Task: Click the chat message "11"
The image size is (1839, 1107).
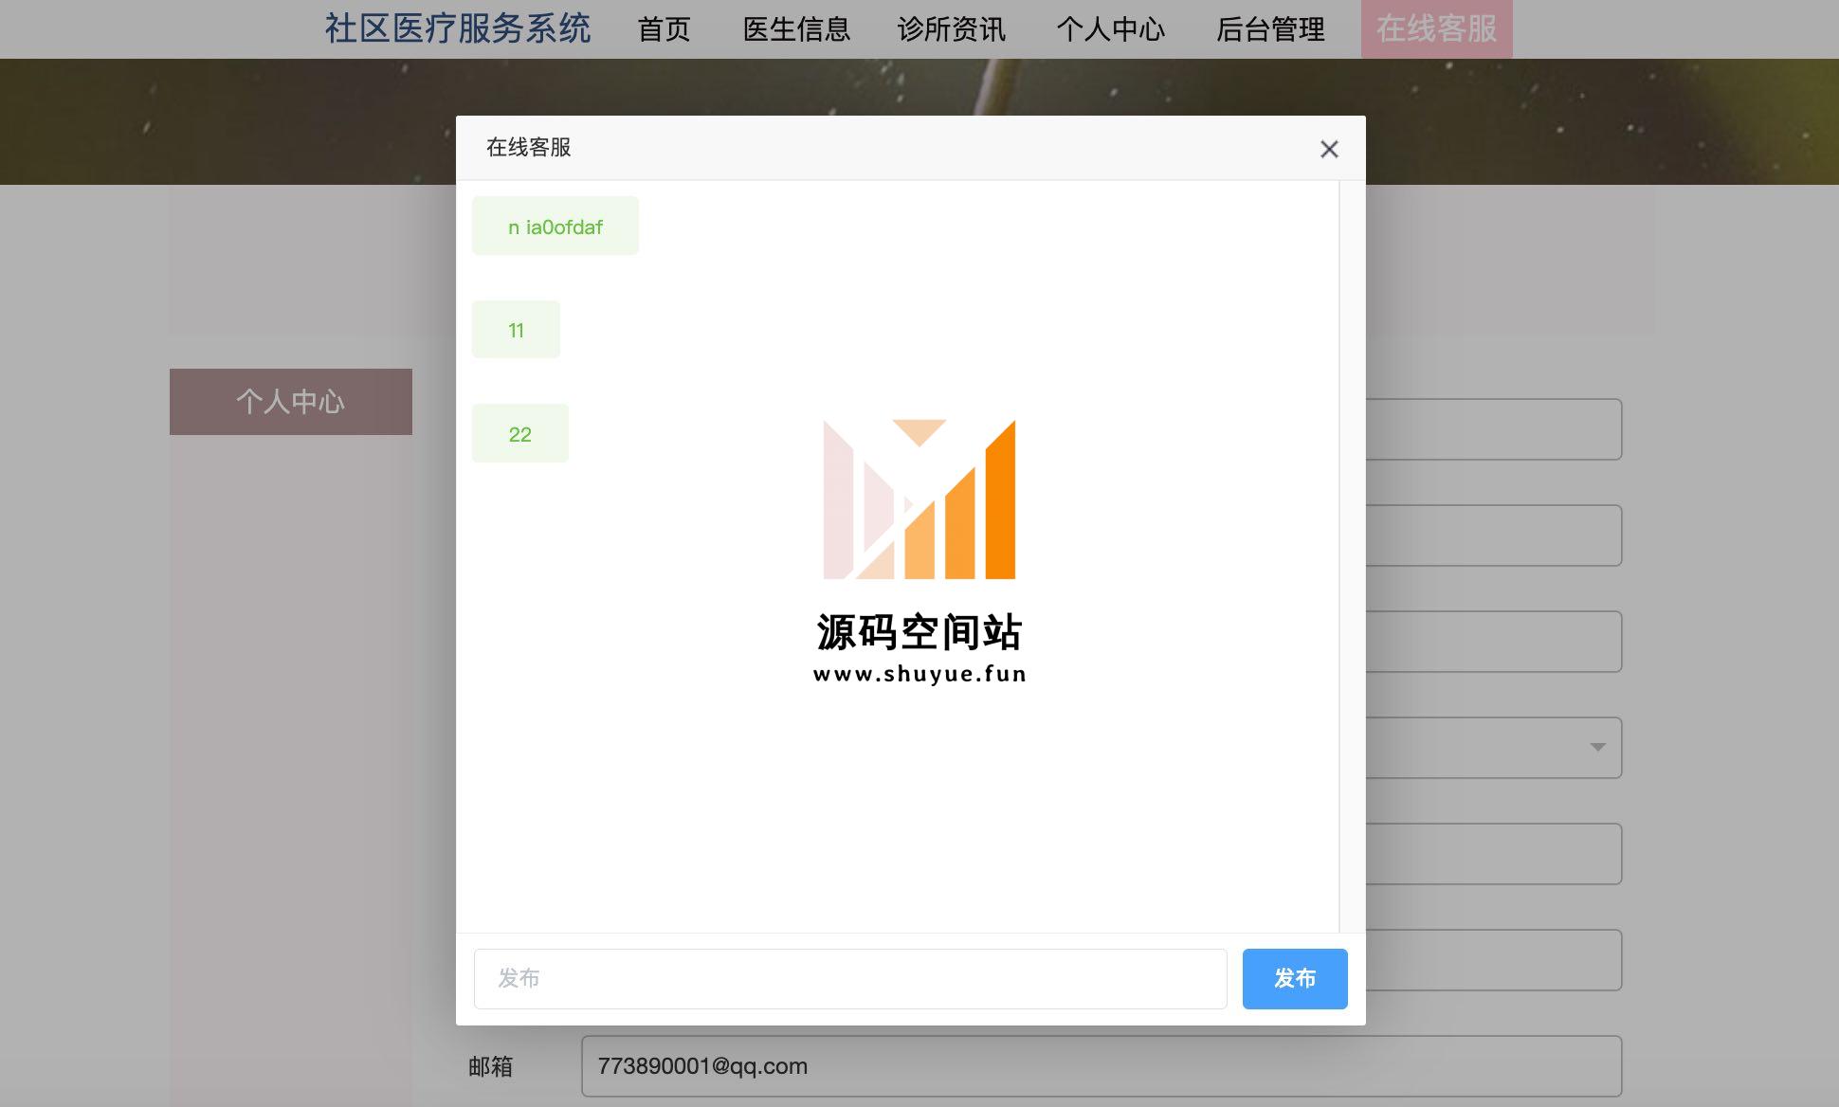Action: 516,330
